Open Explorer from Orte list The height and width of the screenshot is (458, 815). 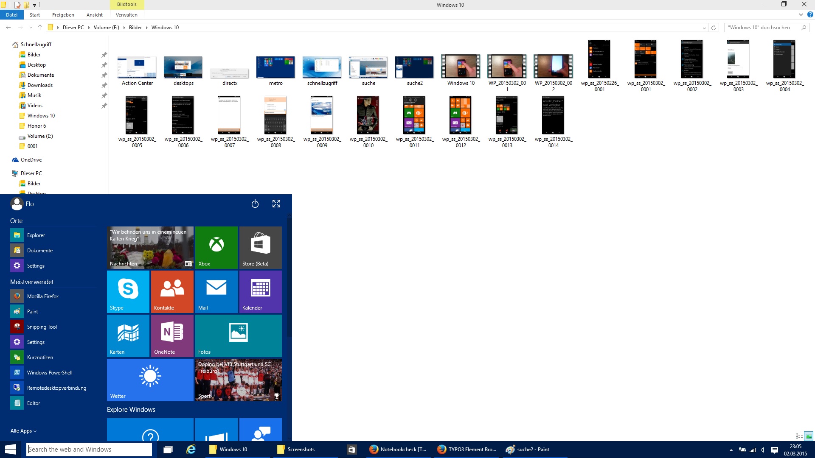point(53,235)
